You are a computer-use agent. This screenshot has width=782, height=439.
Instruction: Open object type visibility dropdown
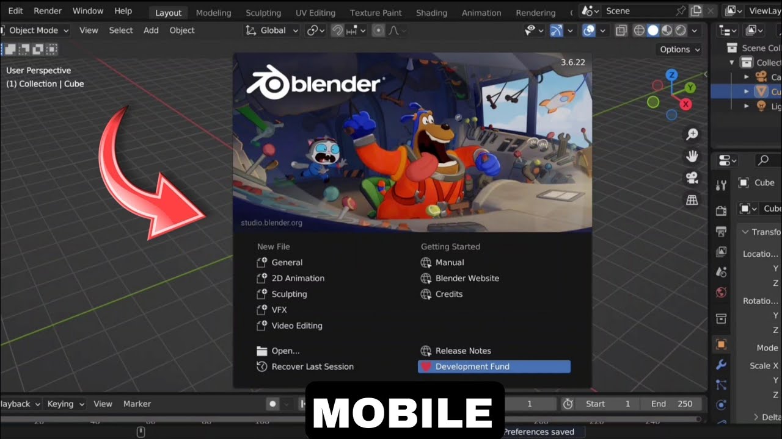click(535, 30)
